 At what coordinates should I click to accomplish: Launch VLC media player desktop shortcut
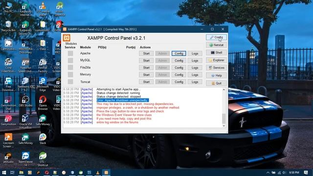pyautogui.click(x=43, y=9)
